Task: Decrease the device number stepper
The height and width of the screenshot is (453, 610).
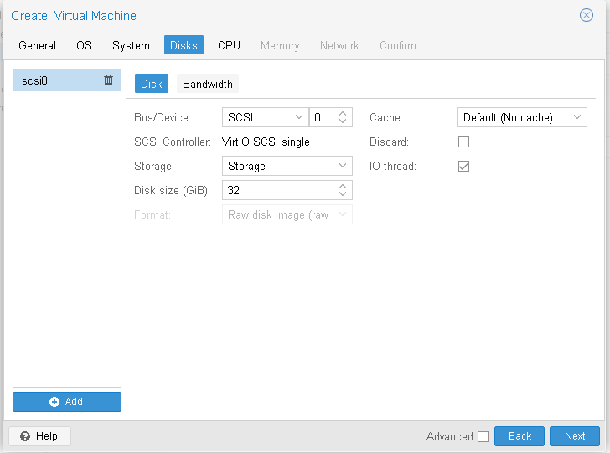Action: click(x=343, y=121)
